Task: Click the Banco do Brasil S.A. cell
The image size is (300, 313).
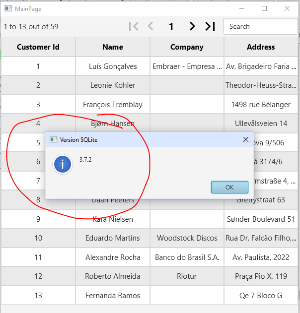Action: (187, 257)
